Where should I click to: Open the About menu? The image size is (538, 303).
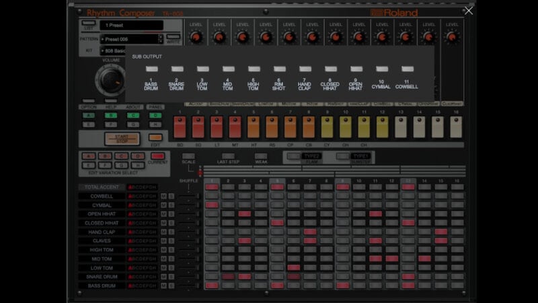(132, 107)
